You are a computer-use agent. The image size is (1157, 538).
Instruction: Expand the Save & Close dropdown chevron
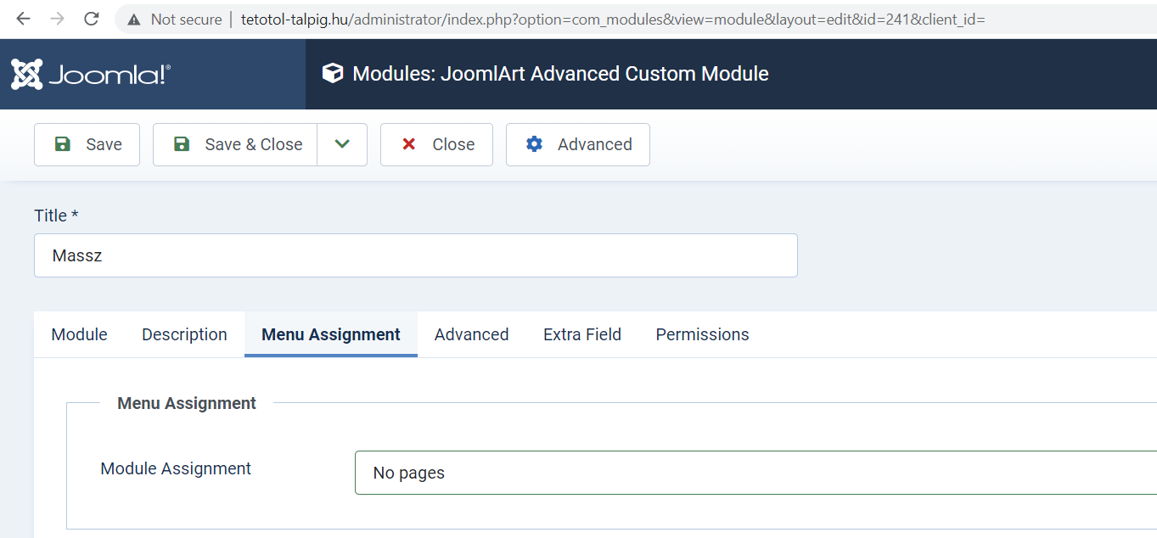pos(342,144)
